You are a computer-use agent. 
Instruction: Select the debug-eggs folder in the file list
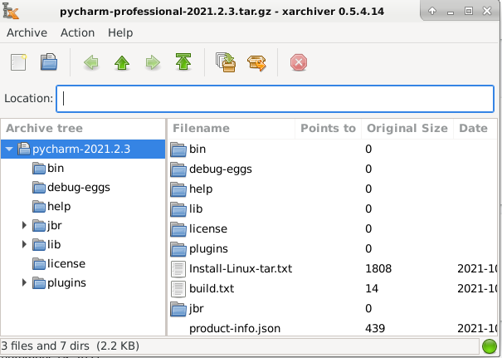click(x=333, y=169)
